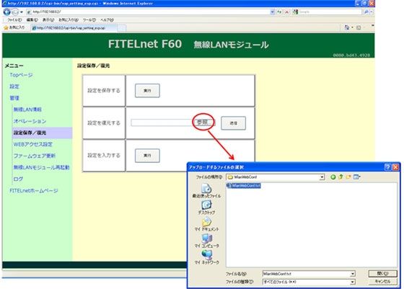Viewport: 404px width, 289px height.
Task: Click 実行 button for 設定を入力する
Action: tap(147, 156)
